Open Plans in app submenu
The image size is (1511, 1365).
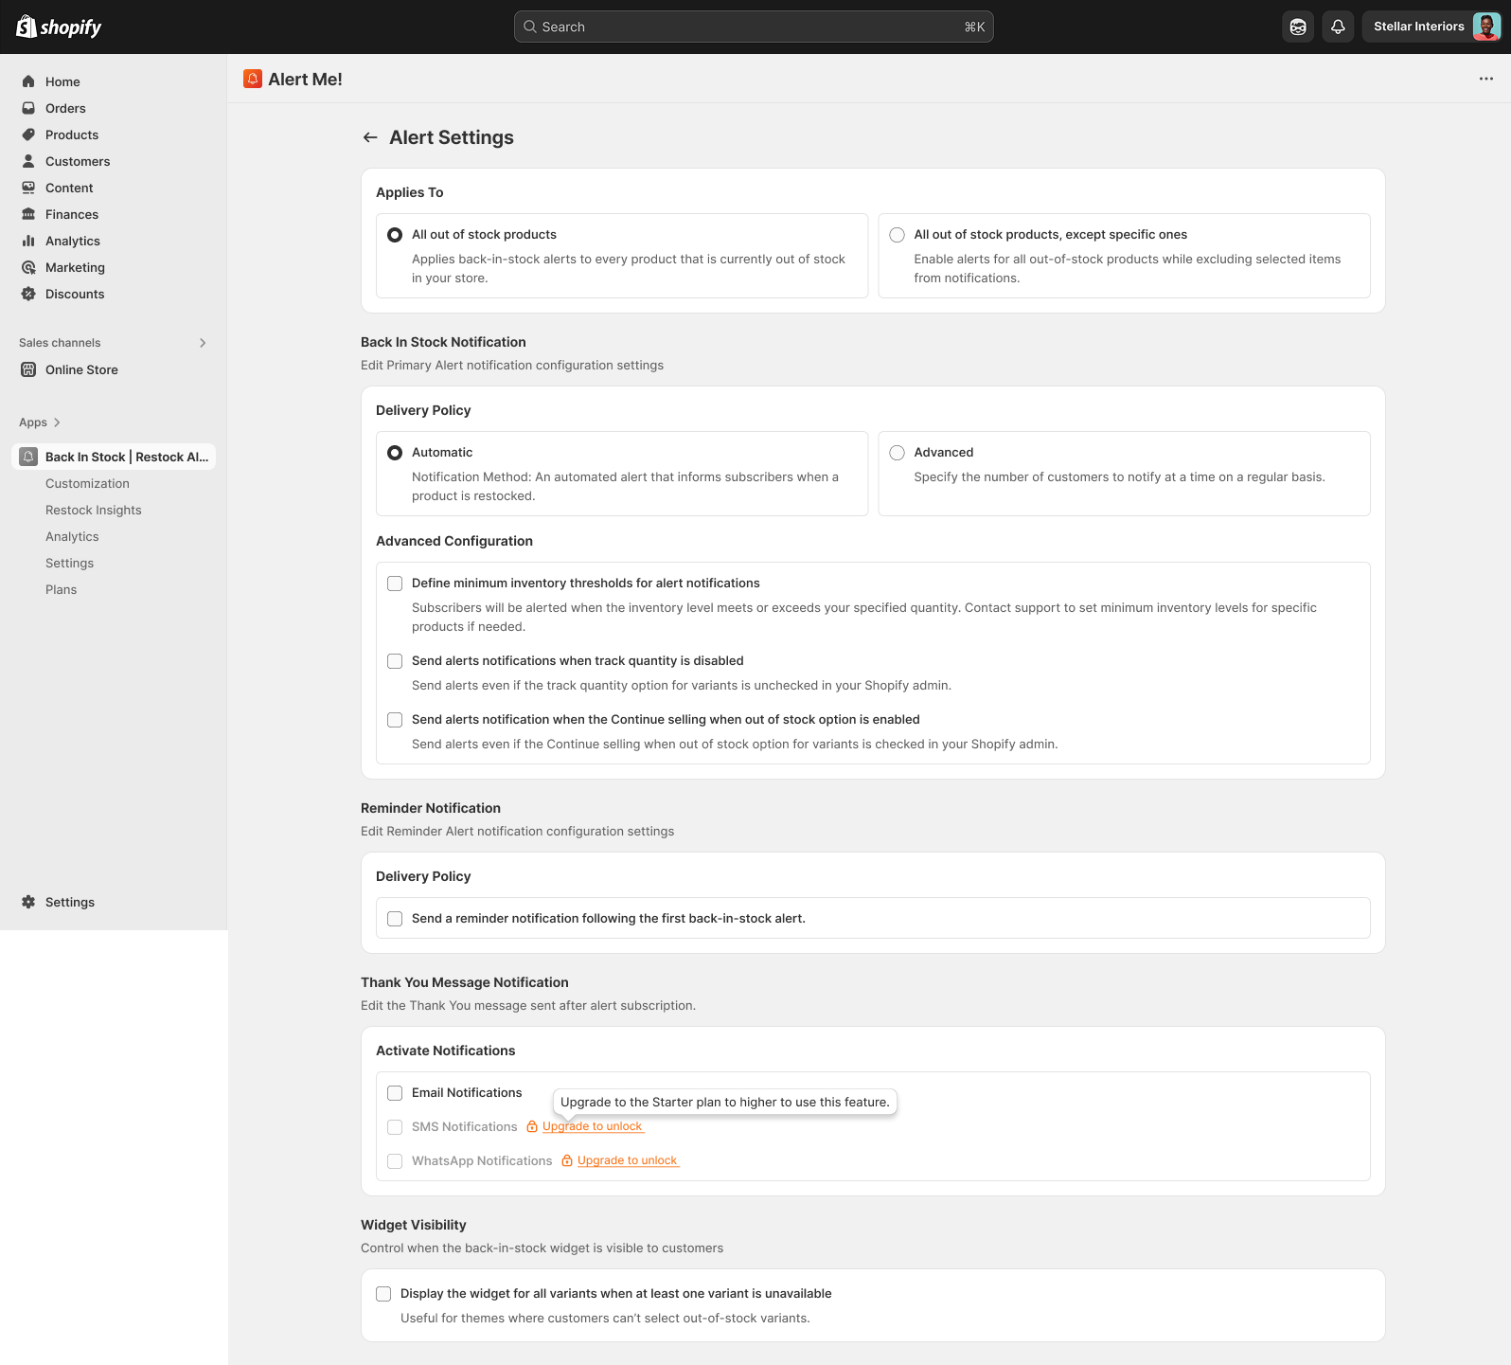click(x=61, y=589)
